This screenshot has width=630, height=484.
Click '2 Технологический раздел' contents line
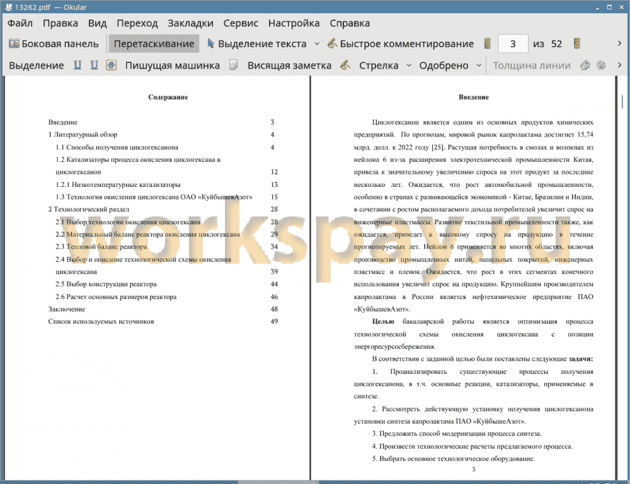89,209
